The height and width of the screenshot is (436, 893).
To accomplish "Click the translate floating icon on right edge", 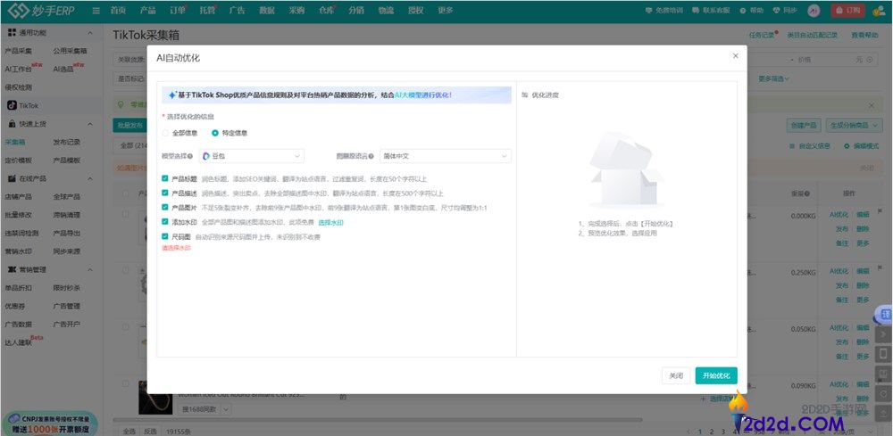I will pos(884,314).
